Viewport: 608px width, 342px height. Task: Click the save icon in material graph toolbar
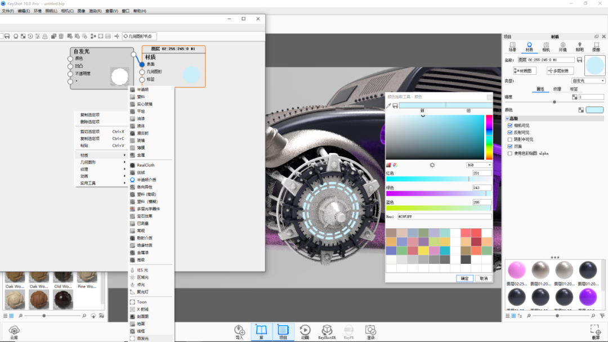tap(7, 36)
